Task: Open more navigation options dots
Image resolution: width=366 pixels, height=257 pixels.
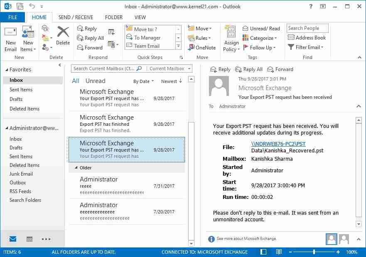Action: [x=46, y=239]
